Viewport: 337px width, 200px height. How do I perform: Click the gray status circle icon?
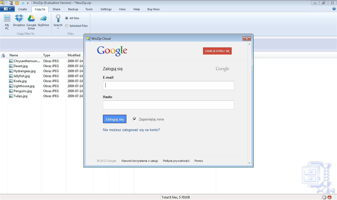pos(324,197)
